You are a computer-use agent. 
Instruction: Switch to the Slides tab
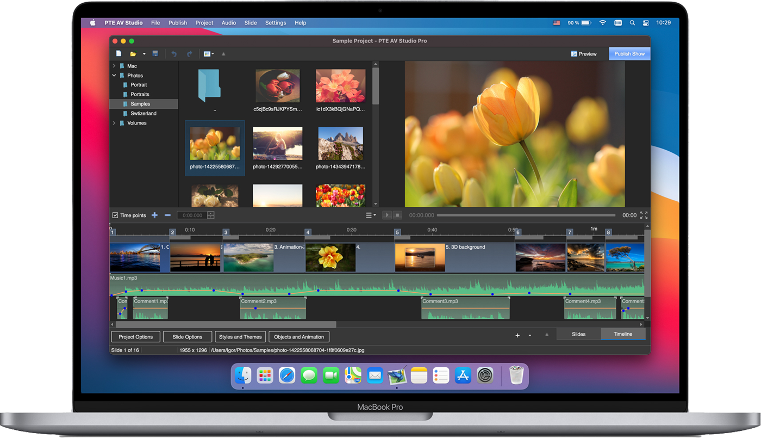point(579,334)
